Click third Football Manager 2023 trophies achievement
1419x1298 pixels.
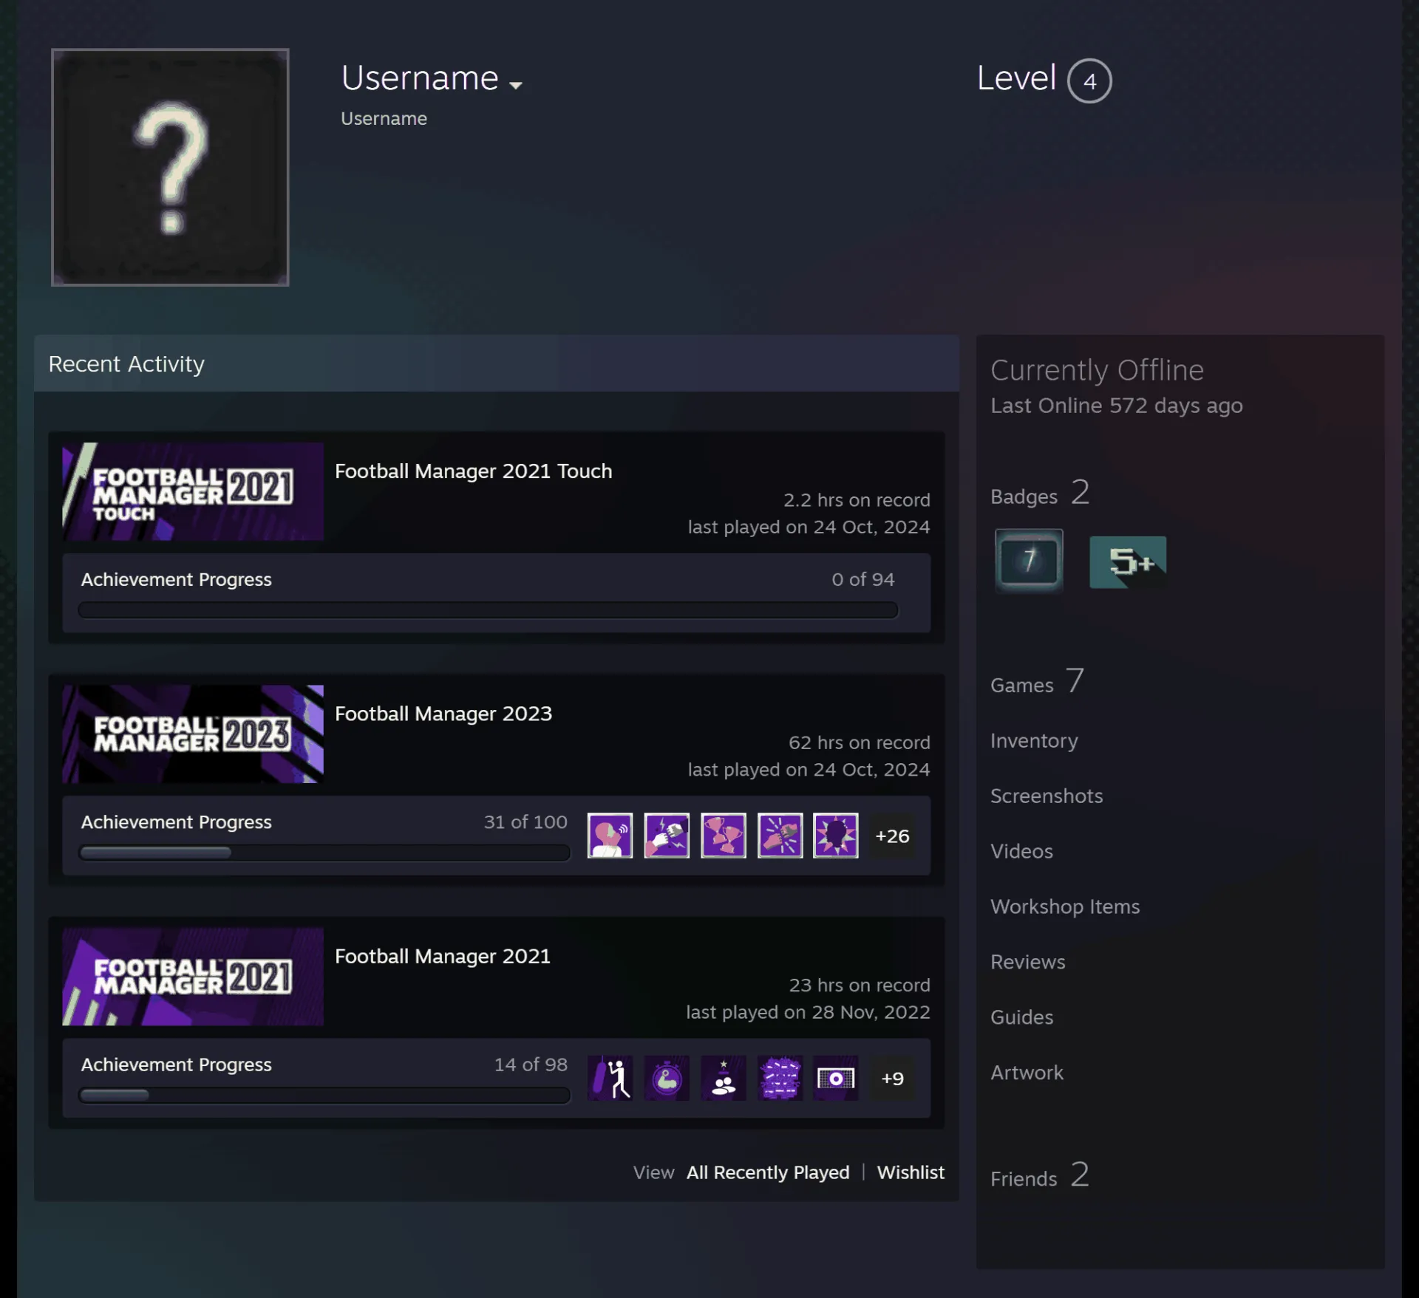click(x=724, y=836)
